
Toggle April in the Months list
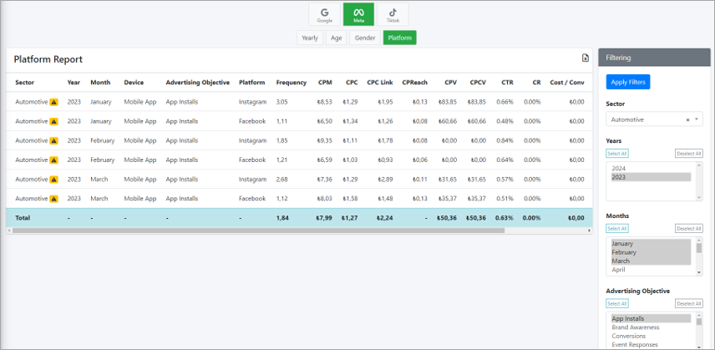[618, 269]
